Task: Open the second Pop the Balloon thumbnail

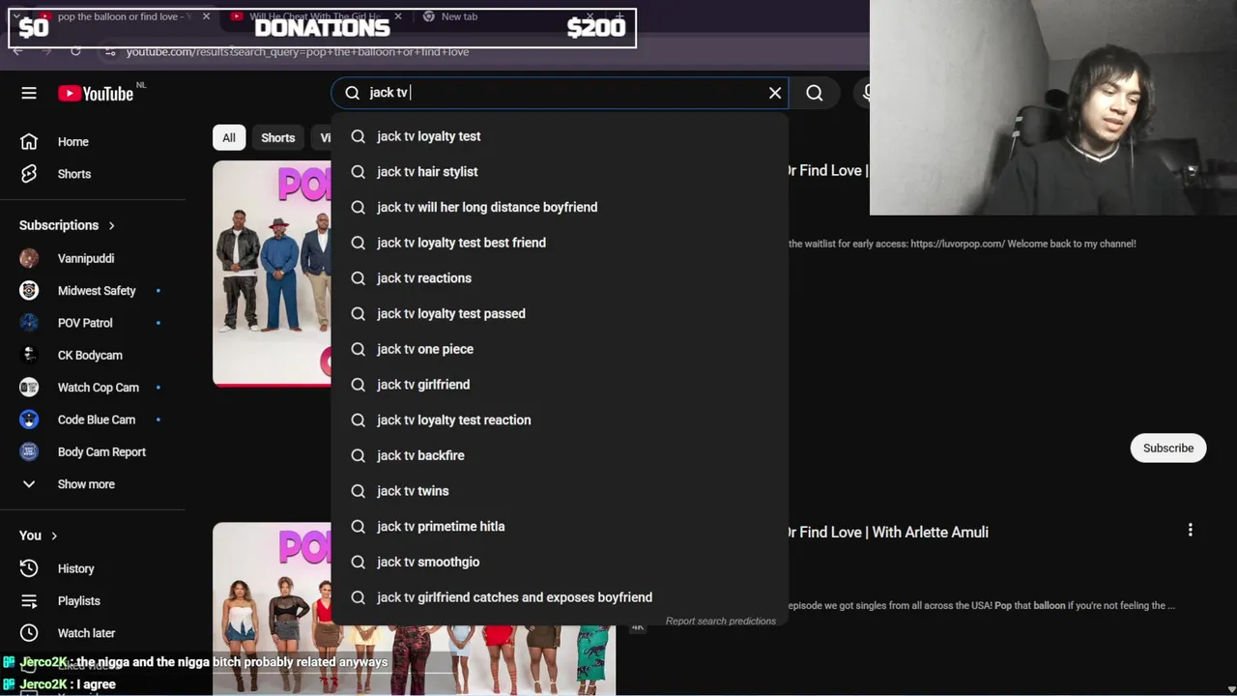Action: pos(272,609)
